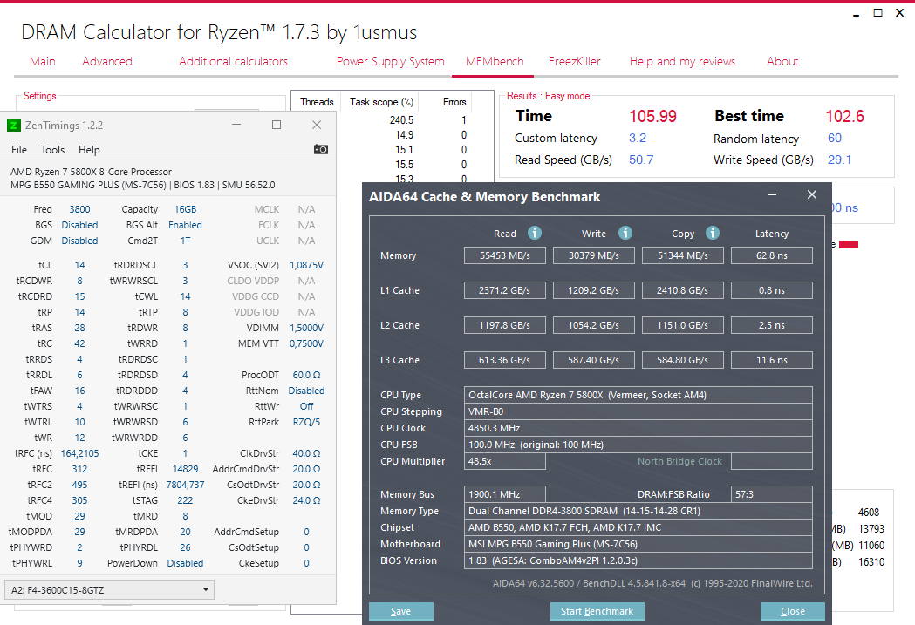Minimize the AIDA64 benchmark window
The height and width of the screenshot is (625, 915).
tap(771, 194)
